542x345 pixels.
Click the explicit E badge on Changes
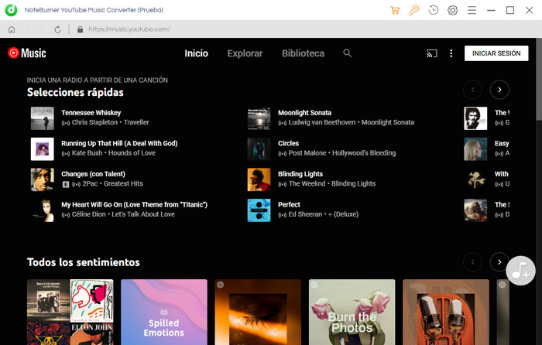pyautogui.click(x=66, y=184)
